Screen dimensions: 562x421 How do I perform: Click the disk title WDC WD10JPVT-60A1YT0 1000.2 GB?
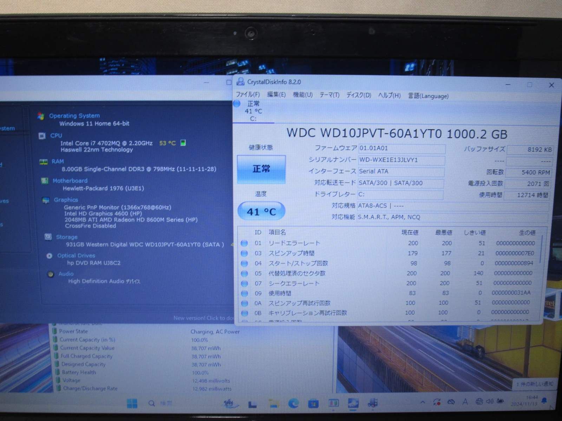[x=397, y=134]
